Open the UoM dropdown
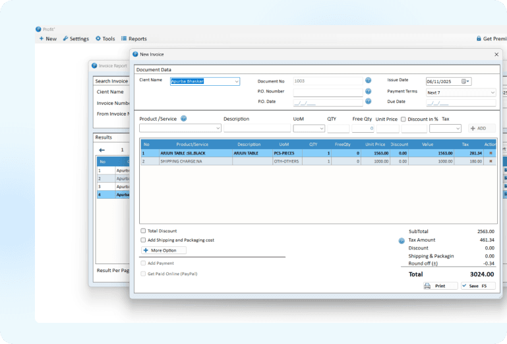Image resolution: width=507 pixels, height=344 pixels. tap(321, 128)
